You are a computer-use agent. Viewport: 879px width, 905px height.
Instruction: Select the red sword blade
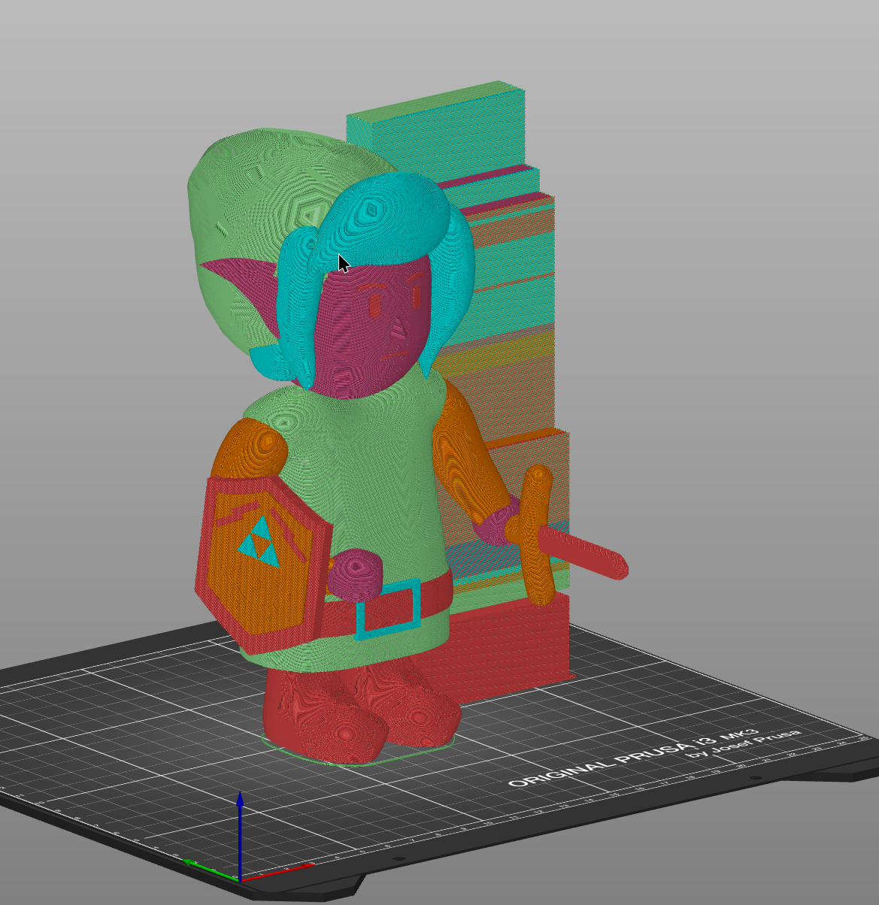click(x=583, y=552)
